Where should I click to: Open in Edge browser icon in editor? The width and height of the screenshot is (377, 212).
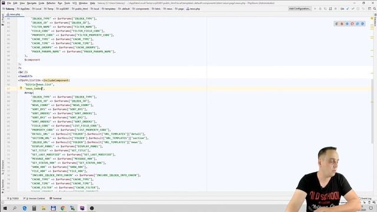tap(363, 24)
